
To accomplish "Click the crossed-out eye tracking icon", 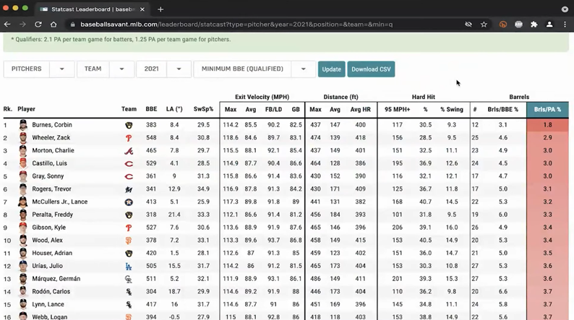I will tap(468, 25).
